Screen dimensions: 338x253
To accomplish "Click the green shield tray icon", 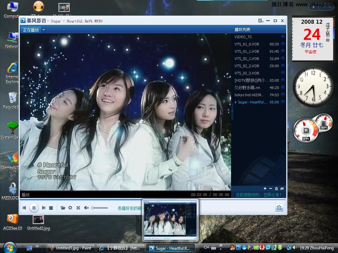I will (x=280, y=248).
